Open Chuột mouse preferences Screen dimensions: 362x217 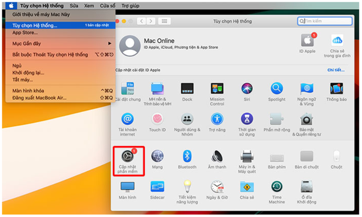click(x=336, y=157)
